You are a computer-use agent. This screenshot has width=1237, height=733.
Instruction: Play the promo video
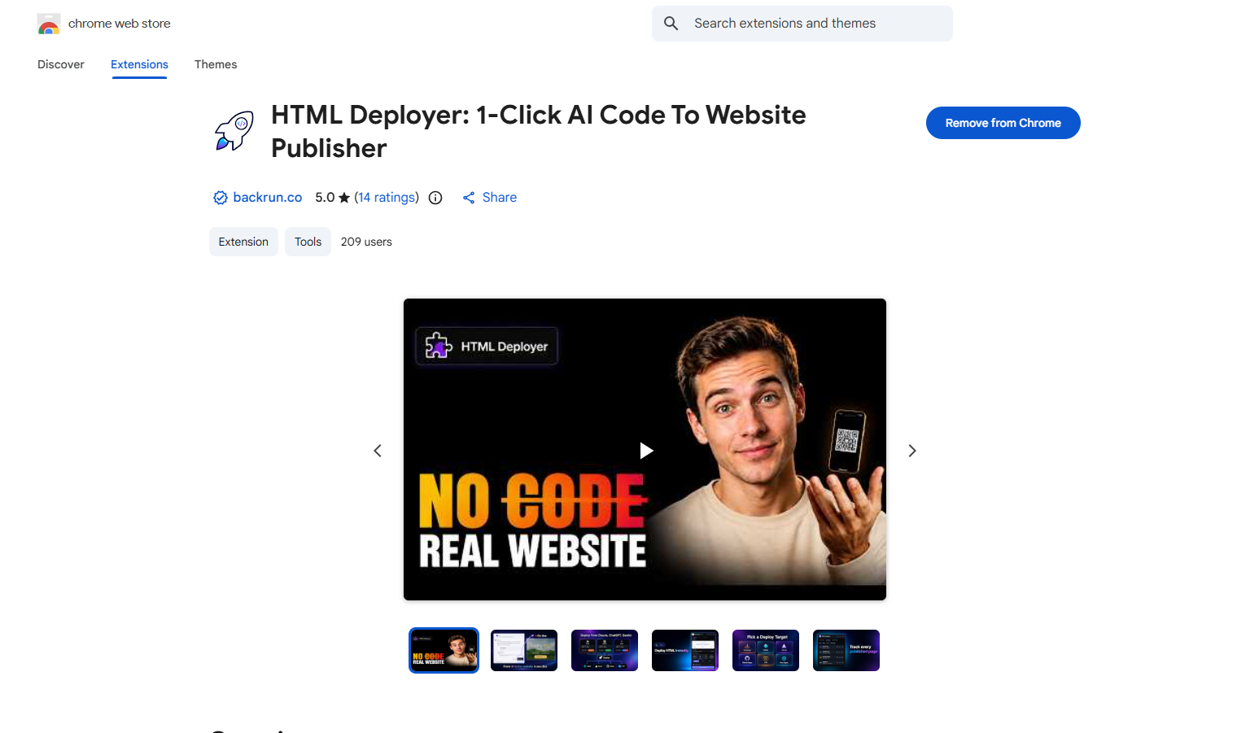point(645,450)
